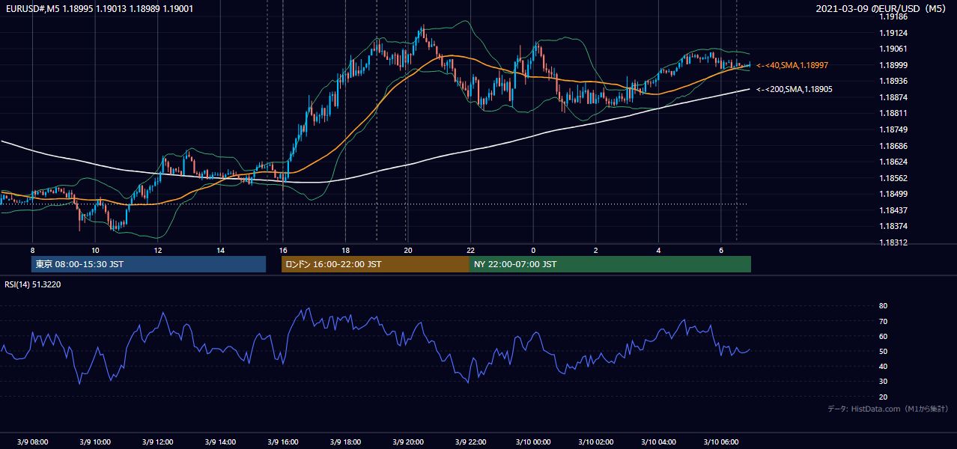Click the 1.18749 price axis label

893,129
